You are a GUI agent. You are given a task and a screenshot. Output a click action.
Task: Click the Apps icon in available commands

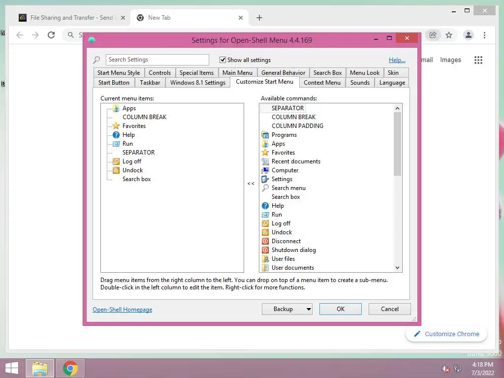(265, 144)
